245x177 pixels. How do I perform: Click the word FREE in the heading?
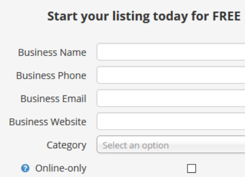coord(226,16)
